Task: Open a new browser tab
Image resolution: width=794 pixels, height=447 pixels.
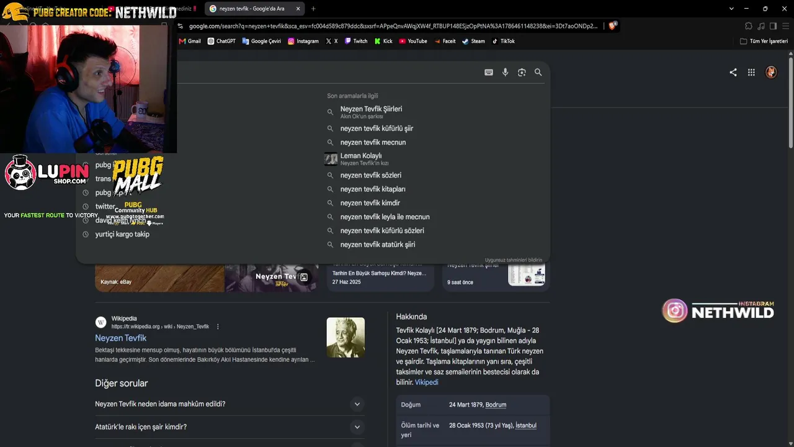Action: [x=313, y=9]
